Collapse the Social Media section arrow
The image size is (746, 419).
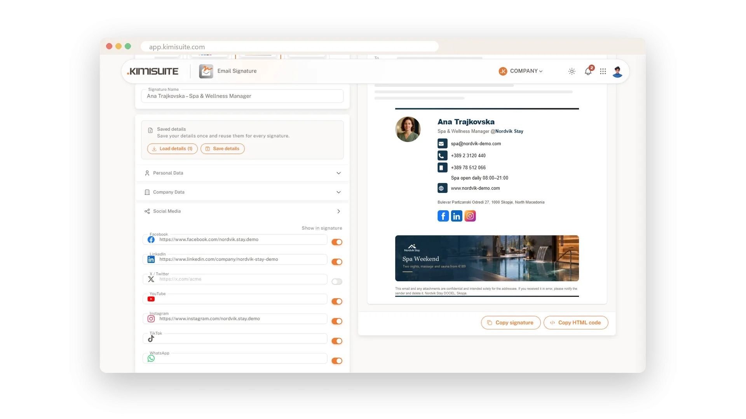338,211
